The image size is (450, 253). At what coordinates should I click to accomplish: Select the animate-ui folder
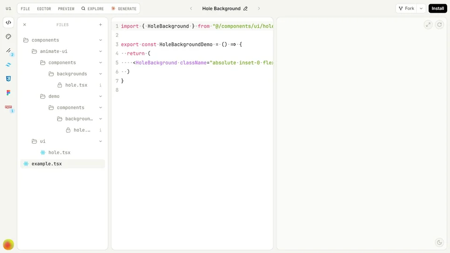tap(62, 52)
